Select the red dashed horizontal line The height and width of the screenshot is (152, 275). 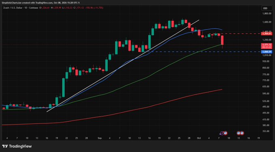click(235, 34)
